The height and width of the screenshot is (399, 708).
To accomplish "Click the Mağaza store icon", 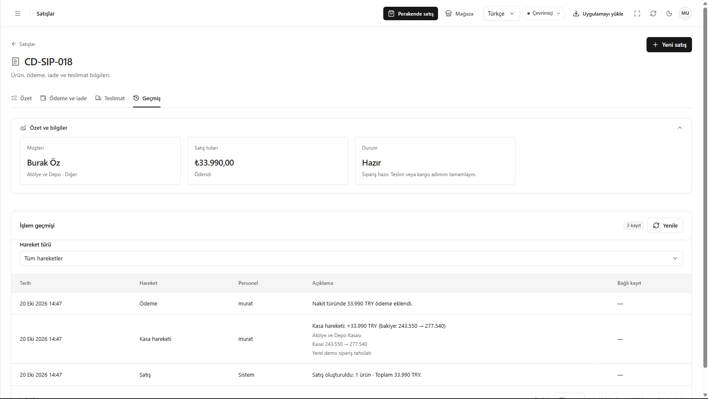I will 449,13.
